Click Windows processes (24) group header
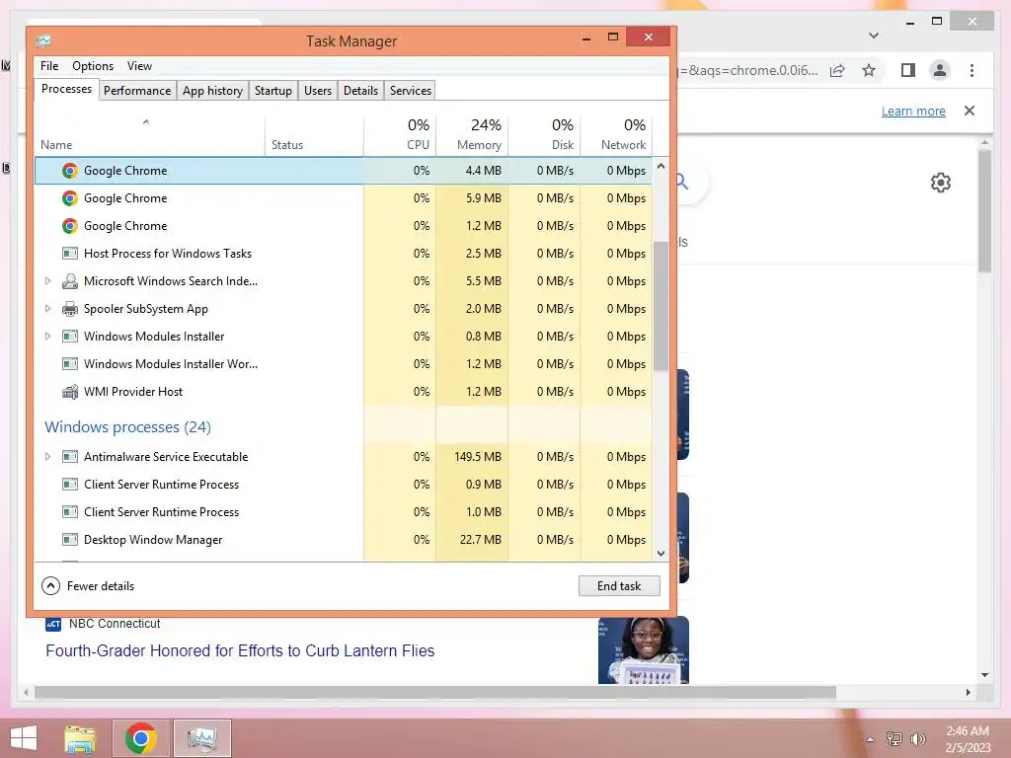This screenshot has width=1011, height=758. [127, 427]
